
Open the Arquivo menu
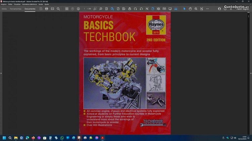4,4
